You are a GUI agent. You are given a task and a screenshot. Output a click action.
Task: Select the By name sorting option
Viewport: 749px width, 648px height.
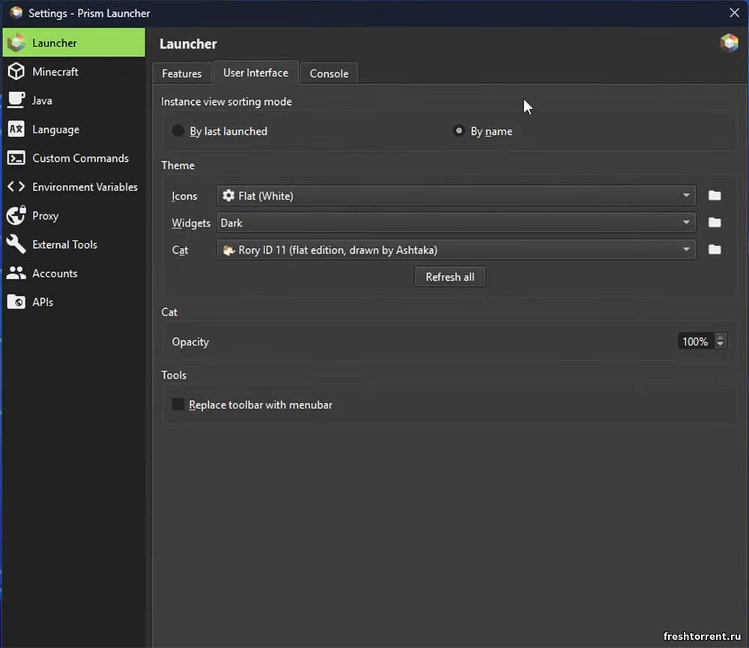[x=459, y=131]
